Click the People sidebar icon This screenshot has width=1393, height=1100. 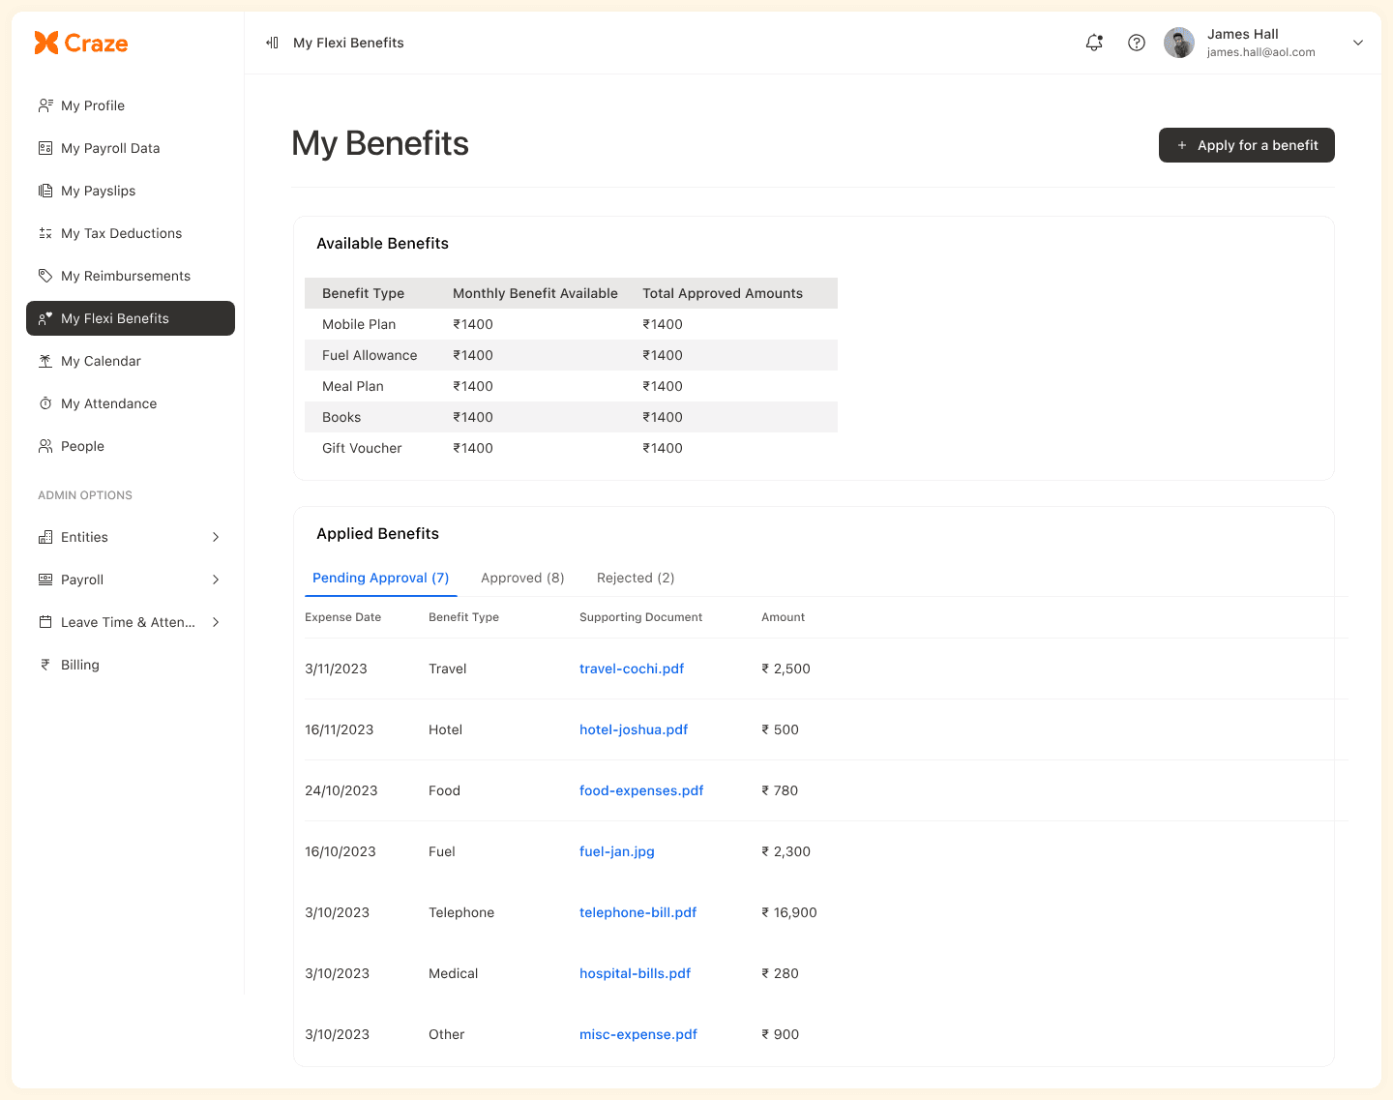coord(45,446)
